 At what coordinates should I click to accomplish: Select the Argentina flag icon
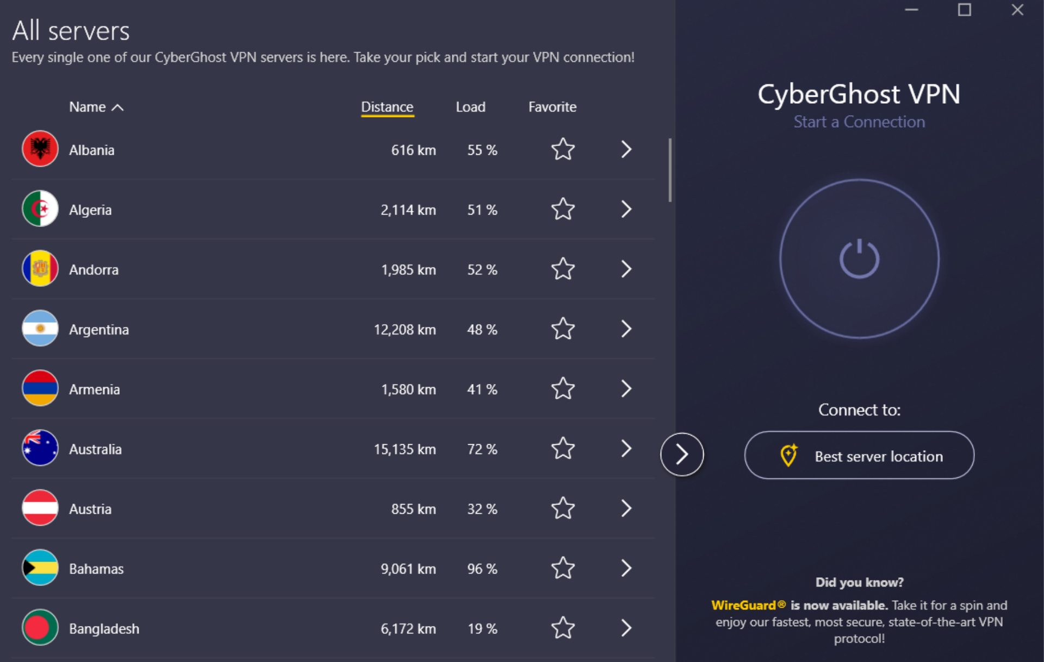[x=39, y=329]
